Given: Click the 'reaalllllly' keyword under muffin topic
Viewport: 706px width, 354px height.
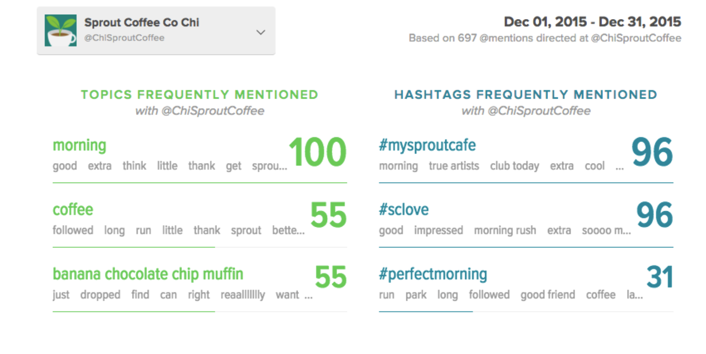Looking at the screenshot, I should 243,295.
